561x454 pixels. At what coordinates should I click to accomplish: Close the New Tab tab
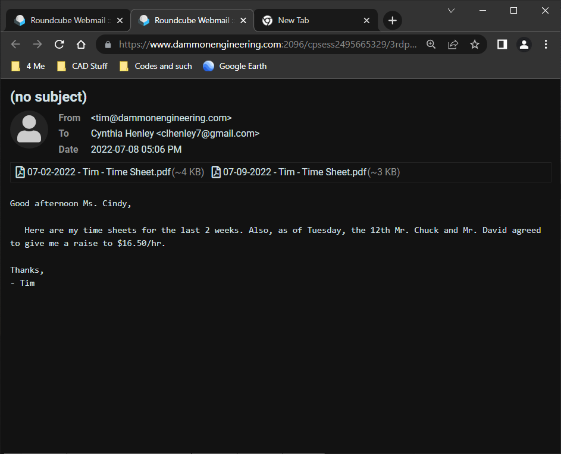pyautogui.click(x=366, y=21)
